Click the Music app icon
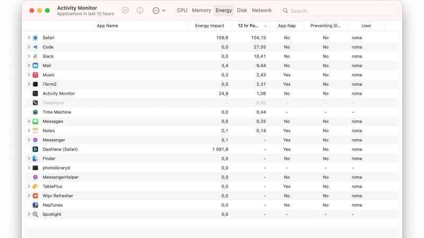 pos(36,75)
